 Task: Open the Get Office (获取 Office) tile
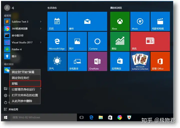160,61
